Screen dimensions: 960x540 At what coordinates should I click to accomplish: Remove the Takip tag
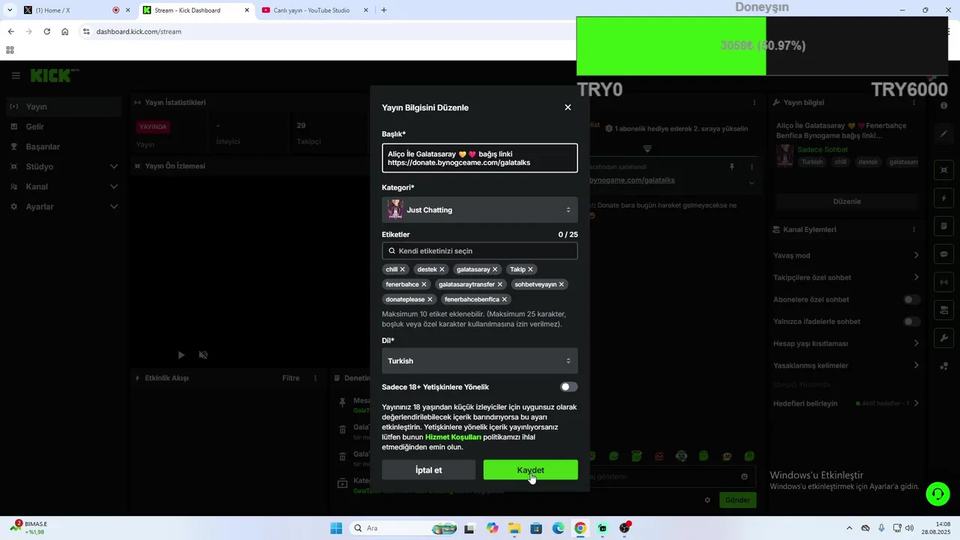click(x=530, y=269)
